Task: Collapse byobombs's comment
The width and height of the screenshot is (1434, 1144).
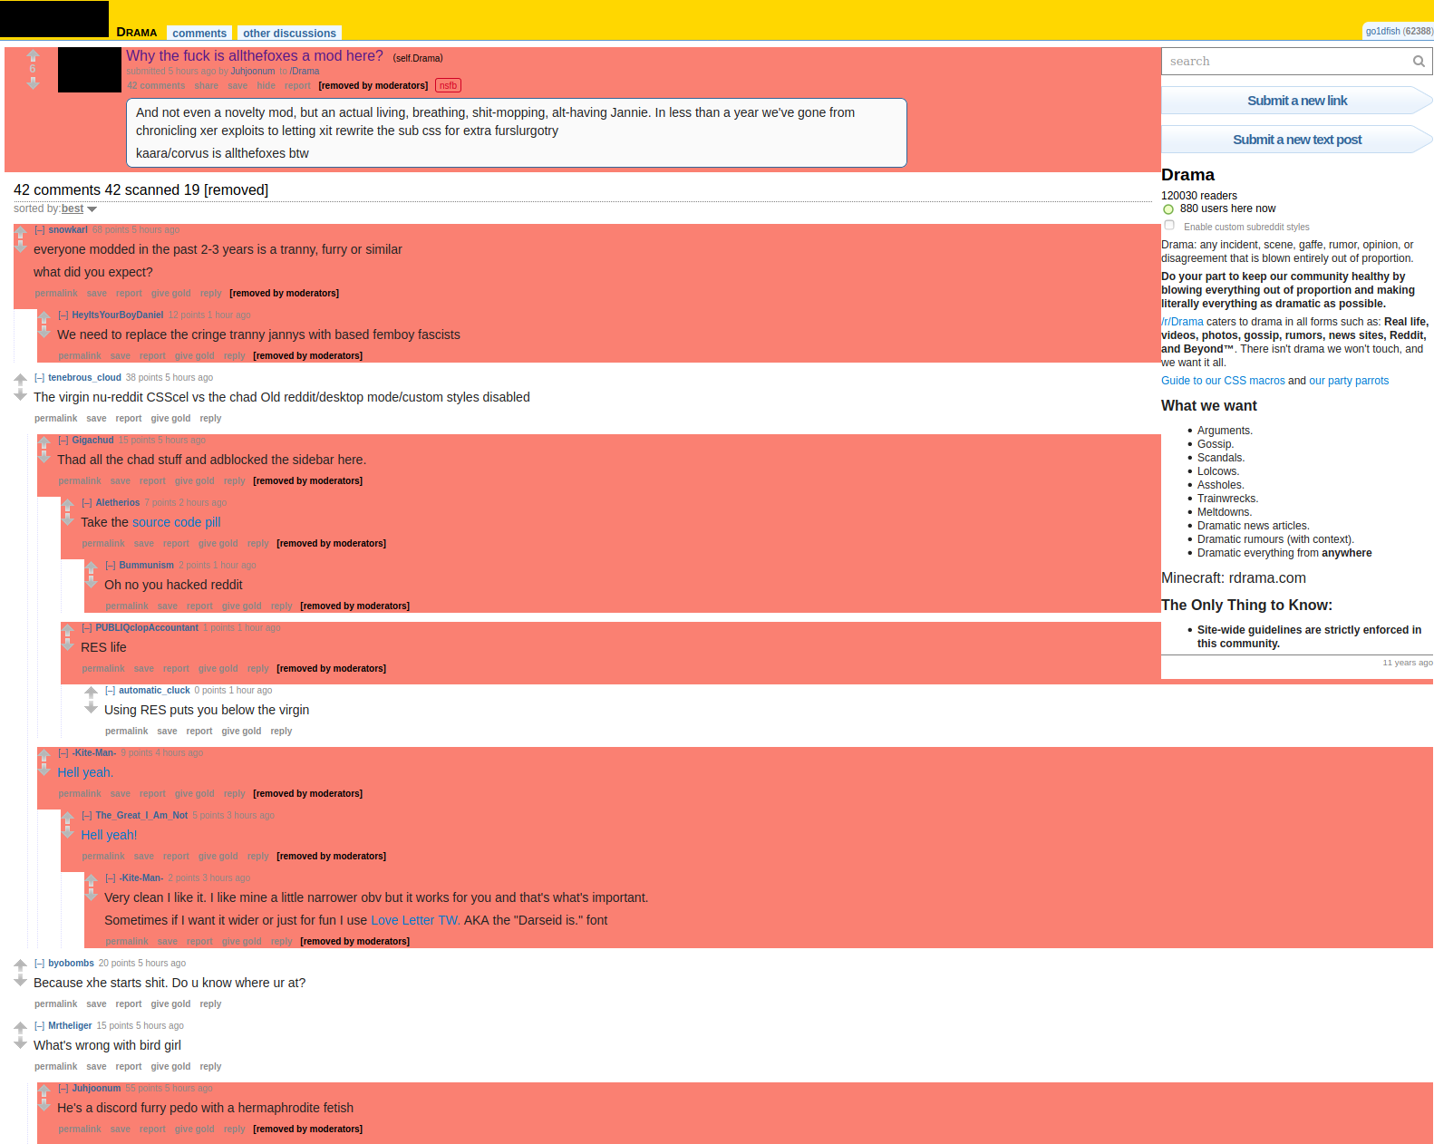Action: (40, 964)
